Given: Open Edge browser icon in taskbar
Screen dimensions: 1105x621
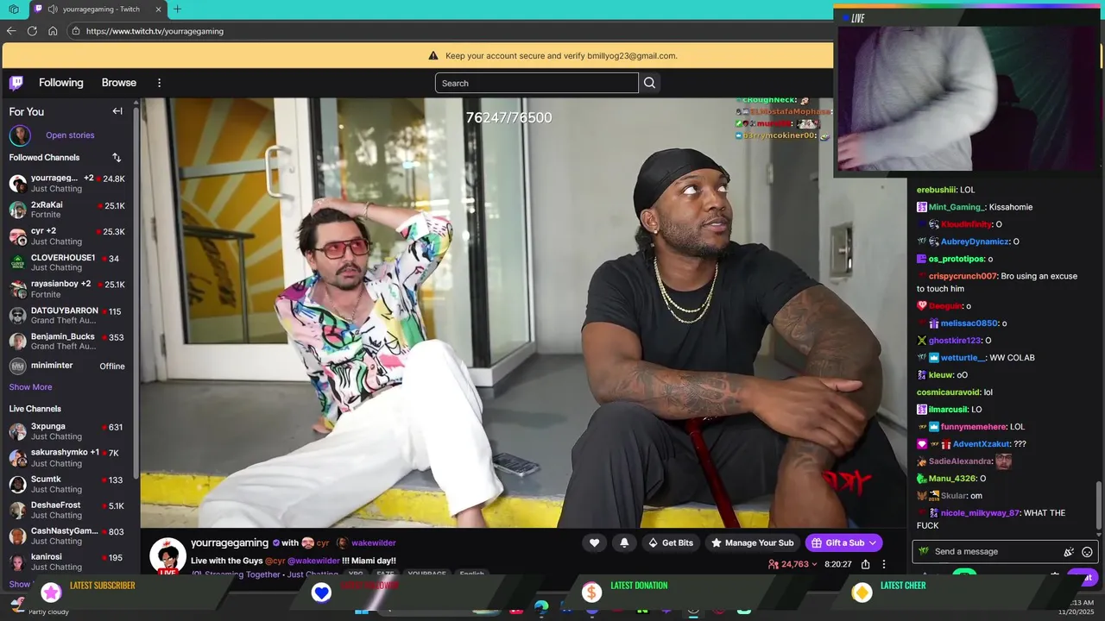Looking at the screenshot, I should pyautogui.click(x=541, y=608).
